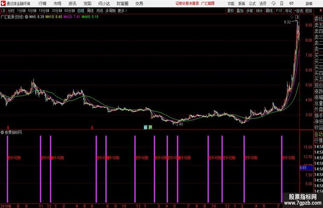Click the red 广汇能源 name in the title bar
The image size is (323, 208).
pos(208,3)
